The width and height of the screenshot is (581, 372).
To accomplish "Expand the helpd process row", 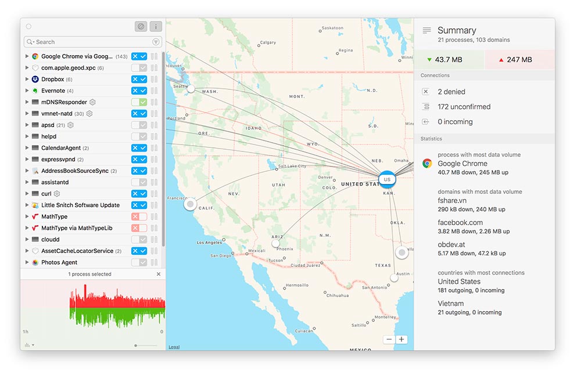I will click(27, 136).
